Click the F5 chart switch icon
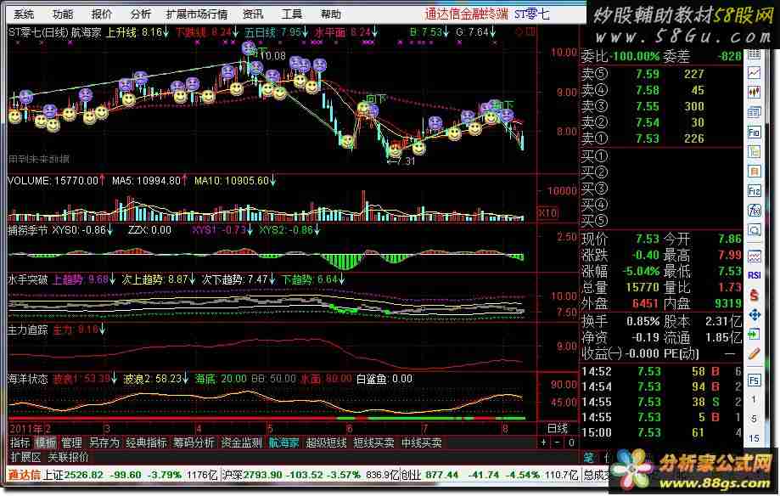Image resolution: width=780 pixels, height=496 pixels. click(755, 380)
